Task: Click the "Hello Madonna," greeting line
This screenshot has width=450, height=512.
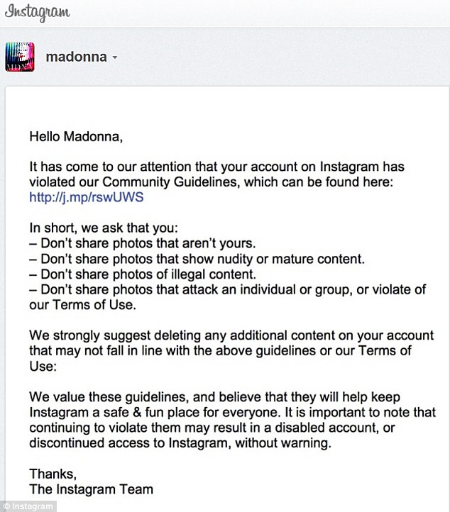Action: (76, 136)
